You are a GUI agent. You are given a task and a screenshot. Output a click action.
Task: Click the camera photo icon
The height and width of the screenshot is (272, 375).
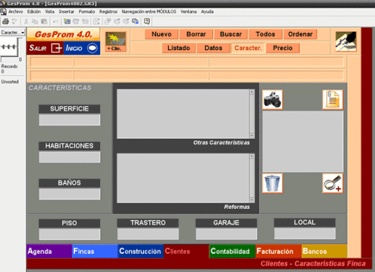coord(272,100)
